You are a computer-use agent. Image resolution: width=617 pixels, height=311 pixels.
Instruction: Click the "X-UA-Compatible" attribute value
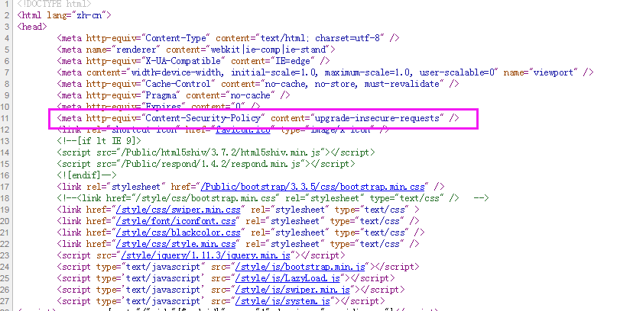[x=183, y=61]
